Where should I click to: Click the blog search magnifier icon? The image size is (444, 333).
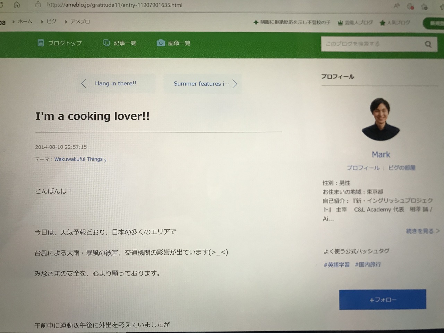428,44
